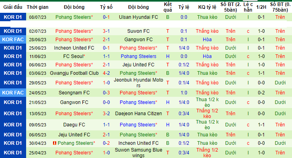Select the KOR FAC badge dated 24/05/23
292x158 pixels.
[x=13, y=93]
